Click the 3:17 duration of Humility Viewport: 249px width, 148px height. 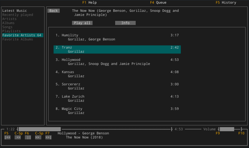175,35
